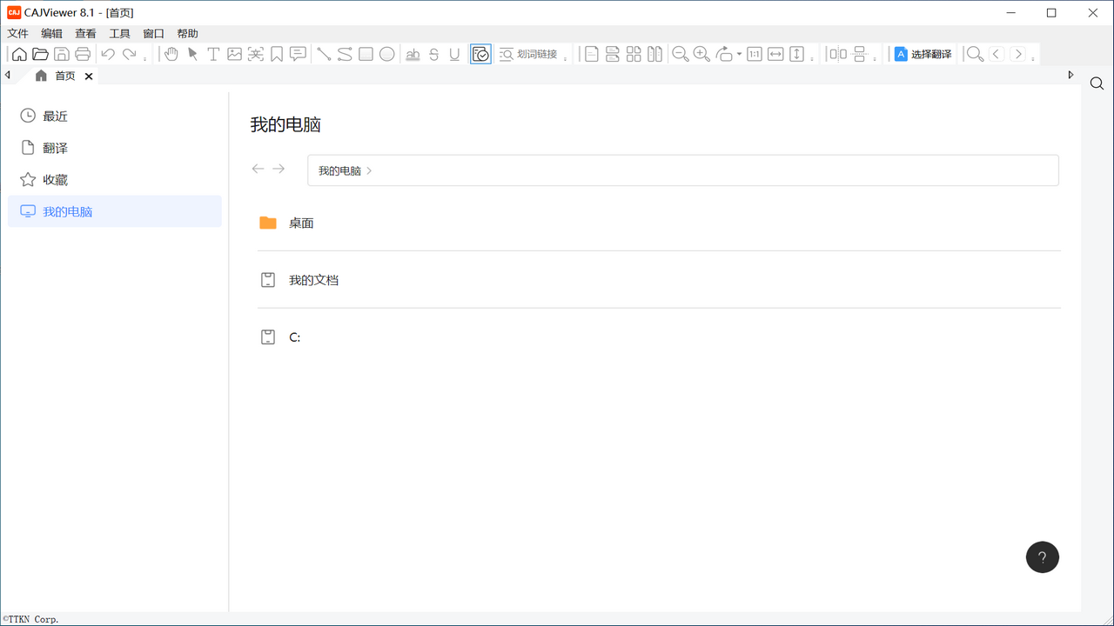Click the 我的电脑 path address bar

coord(682,170)
